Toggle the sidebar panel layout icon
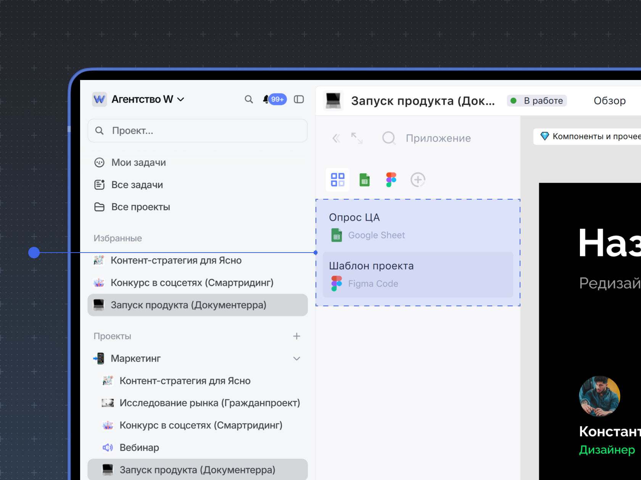This screenshot has width=641, height=480. pos(299,99)
